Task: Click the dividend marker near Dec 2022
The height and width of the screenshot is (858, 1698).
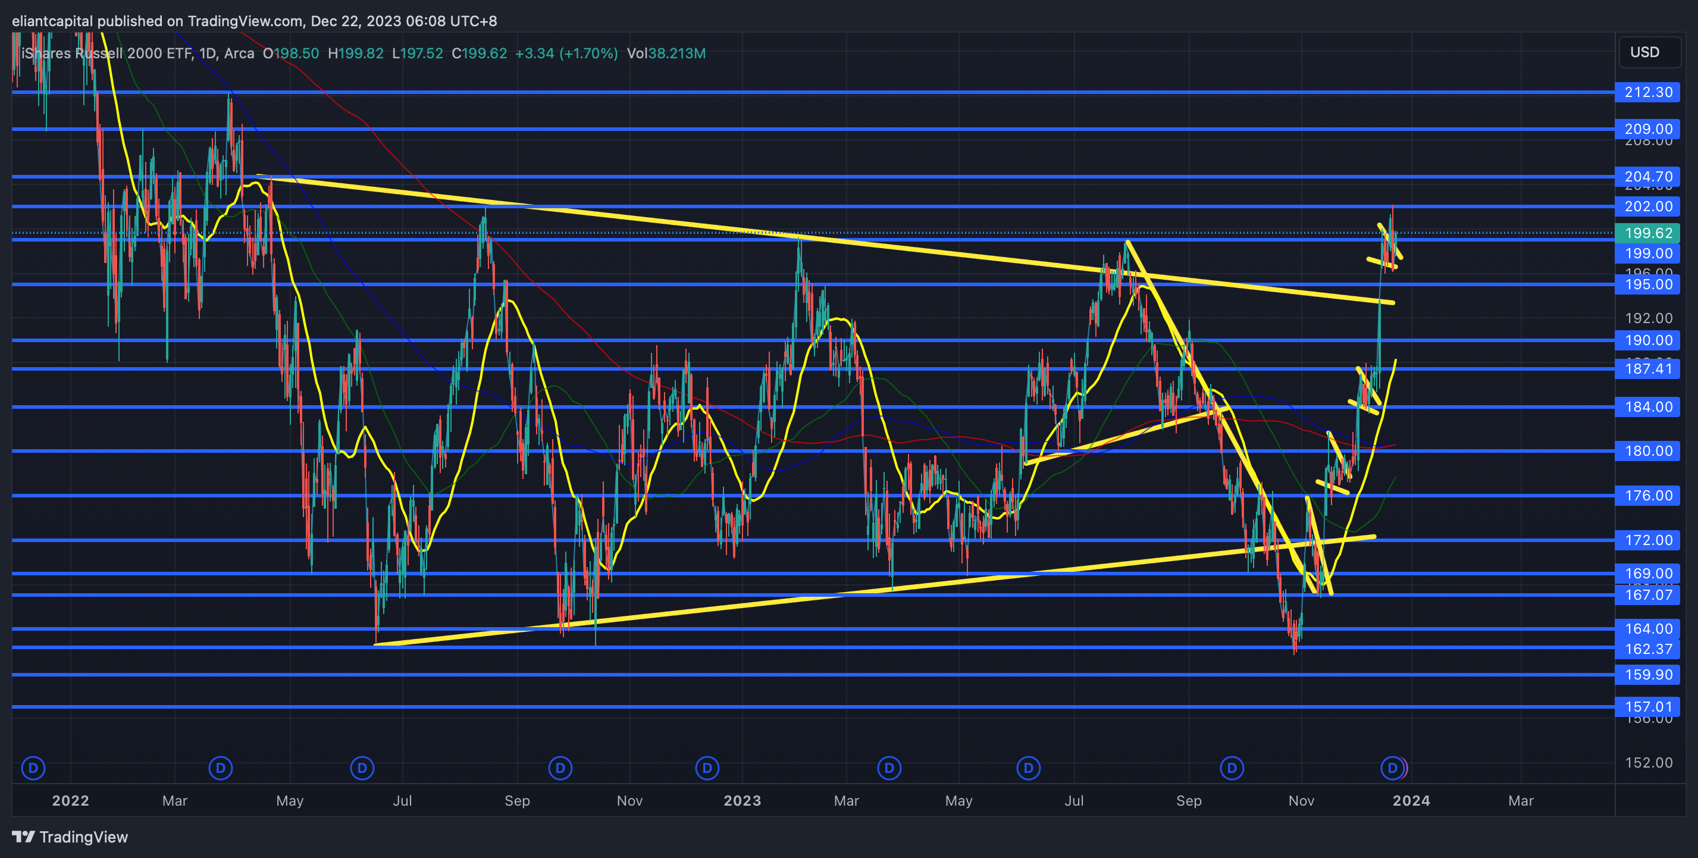Action: 707,768
